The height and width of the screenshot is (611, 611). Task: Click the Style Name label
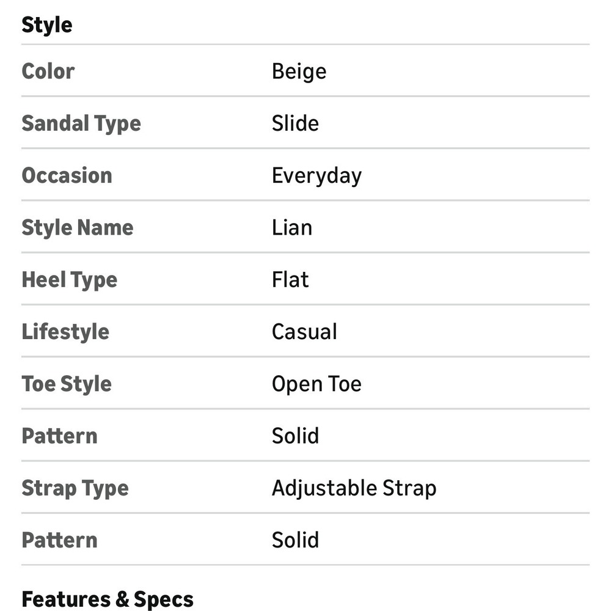[x=78, y=227]
